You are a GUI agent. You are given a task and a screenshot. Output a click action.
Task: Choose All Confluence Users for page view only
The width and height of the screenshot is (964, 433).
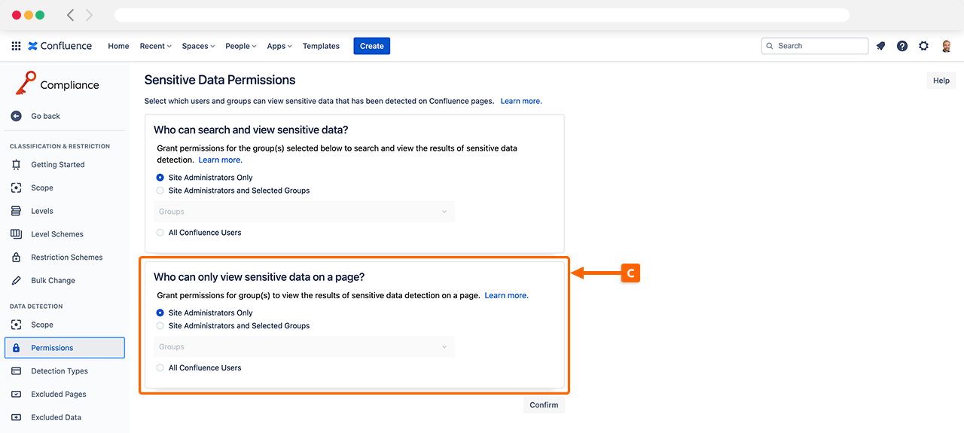click(160, 368)
